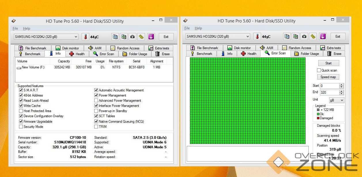Click the copy text icon in the Info window
This screenshot has height=177, width=362.
coord(115,37)
